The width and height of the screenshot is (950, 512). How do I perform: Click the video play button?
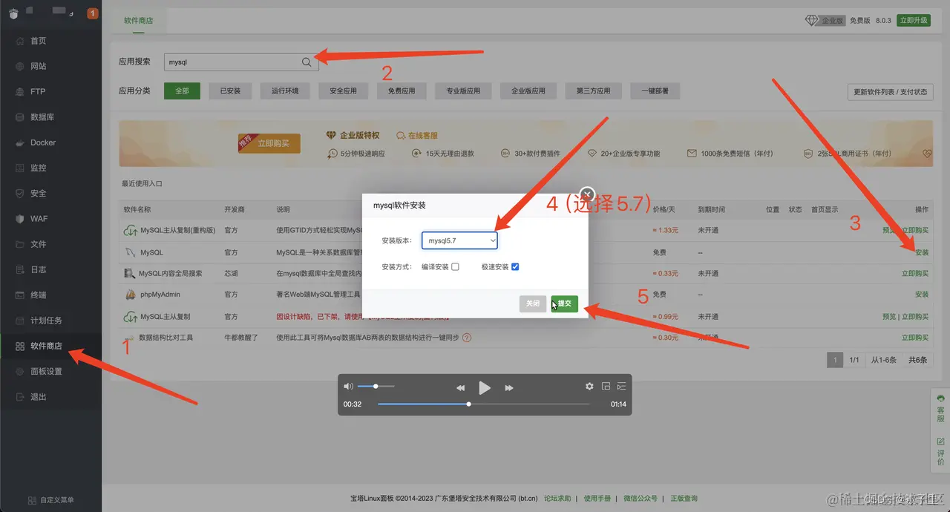[x=485, y=387]
